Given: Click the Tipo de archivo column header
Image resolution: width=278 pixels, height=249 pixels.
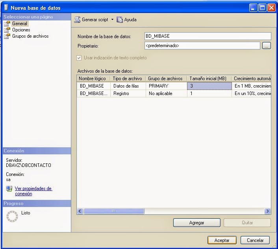Looking at the screenshot, I should [128, 79].
